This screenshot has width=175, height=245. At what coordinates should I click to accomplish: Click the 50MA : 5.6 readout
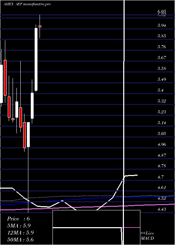[x=21, y=239]
